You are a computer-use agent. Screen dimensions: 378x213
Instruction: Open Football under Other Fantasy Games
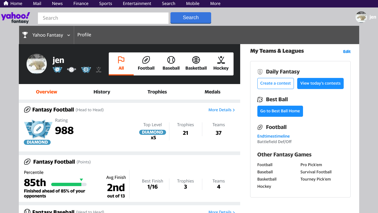click(x=265, y=165)
